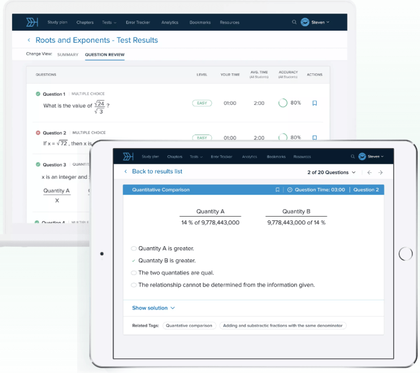Open the Steven user menu in the laptop window
This screenshot has height=373, width=420.
point(320,22)
